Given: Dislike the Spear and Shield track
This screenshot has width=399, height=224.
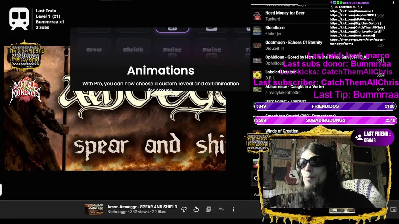Looking at the screenshot, I should tap(184, 209).
